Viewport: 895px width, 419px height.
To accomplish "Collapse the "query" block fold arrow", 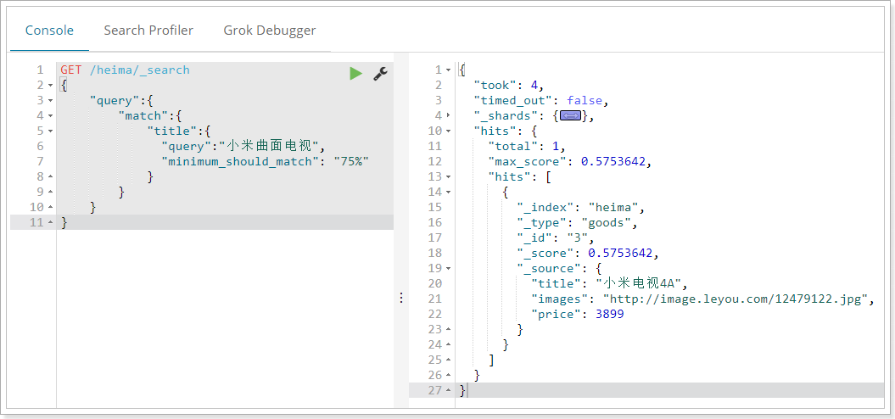I will click(x=50, y=101).
